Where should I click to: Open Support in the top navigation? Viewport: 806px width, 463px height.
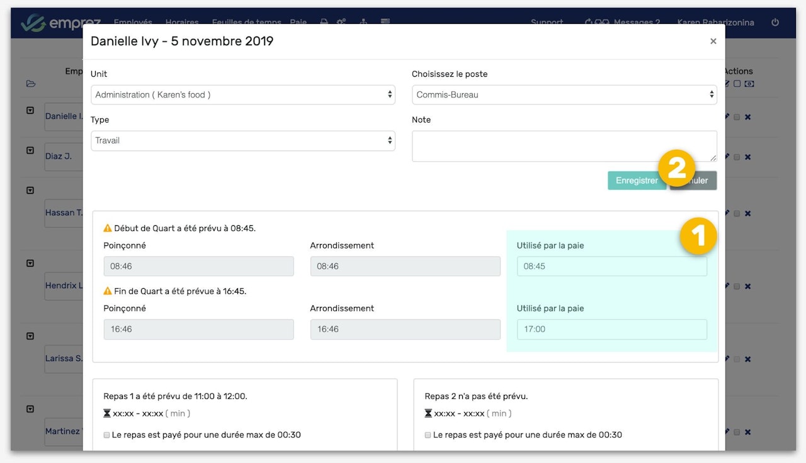pos(547,22)
